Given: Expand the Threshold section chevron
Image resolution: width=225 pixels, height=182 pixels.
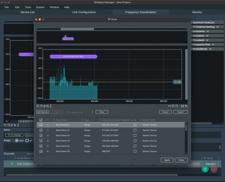Looking at the screenshot, I should pyautogui.click(x=207, y=40).
